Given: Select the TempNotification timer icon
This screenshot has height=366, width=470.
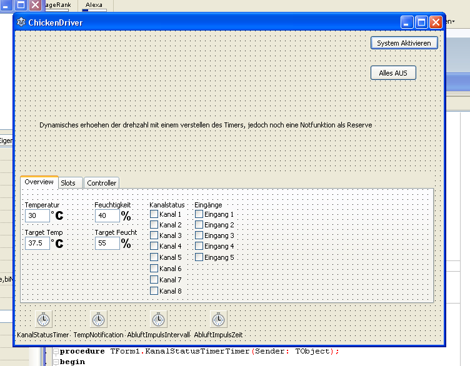Looking at the screenshot, I should click(99, 320).
